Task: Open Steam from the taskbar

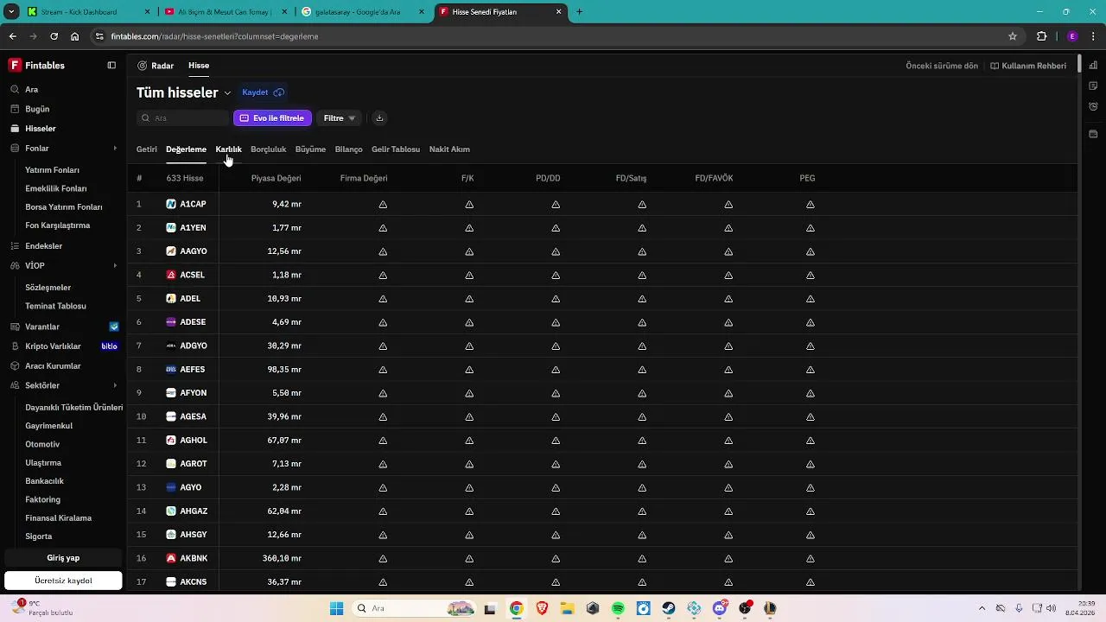Action: [x=669, y=608]
